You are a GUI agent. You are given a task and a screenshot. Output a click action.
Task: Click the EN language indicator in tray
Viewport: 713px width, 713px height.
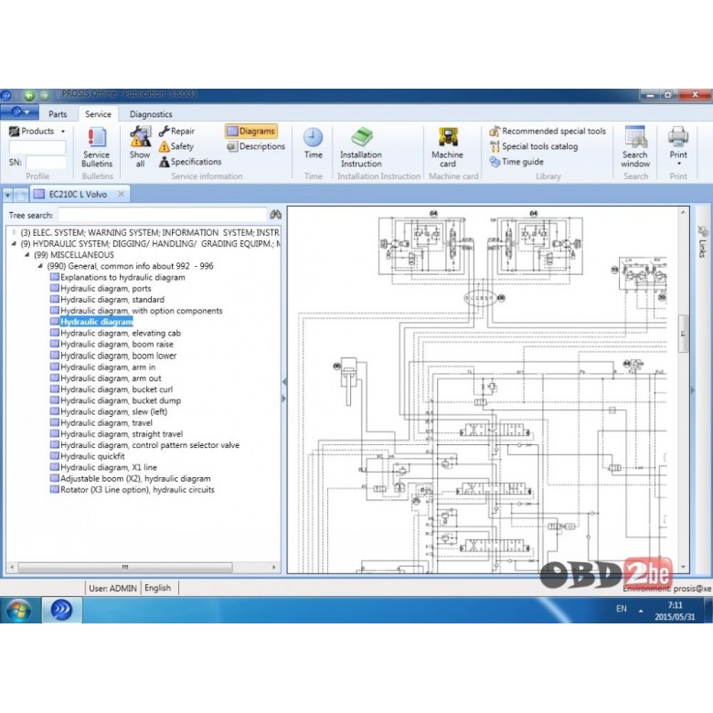click(x=622, y=609)
